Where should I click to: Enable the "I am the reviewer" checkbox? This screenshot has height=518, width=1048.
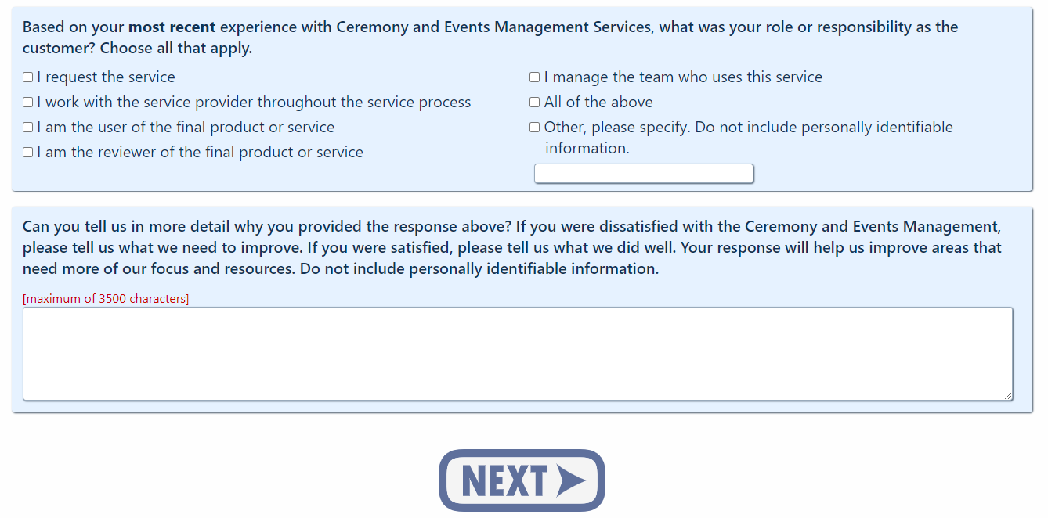28,153
